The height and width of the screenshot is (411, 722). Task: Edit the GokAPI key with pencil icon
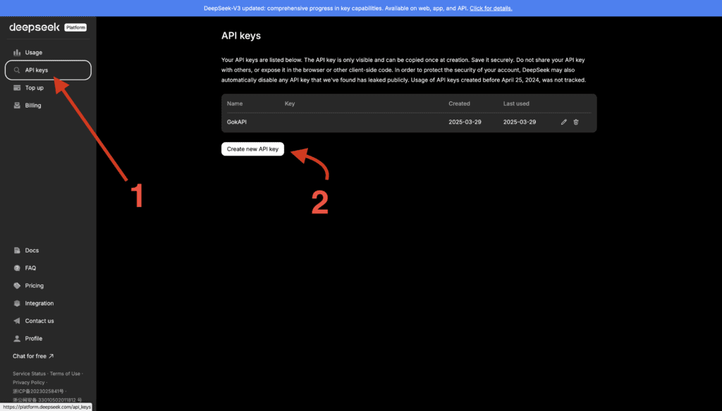(x=563, y=122)
